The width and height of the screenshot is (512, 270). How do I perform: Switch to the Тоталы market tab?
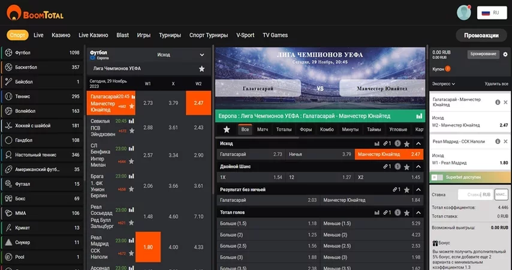284,130
